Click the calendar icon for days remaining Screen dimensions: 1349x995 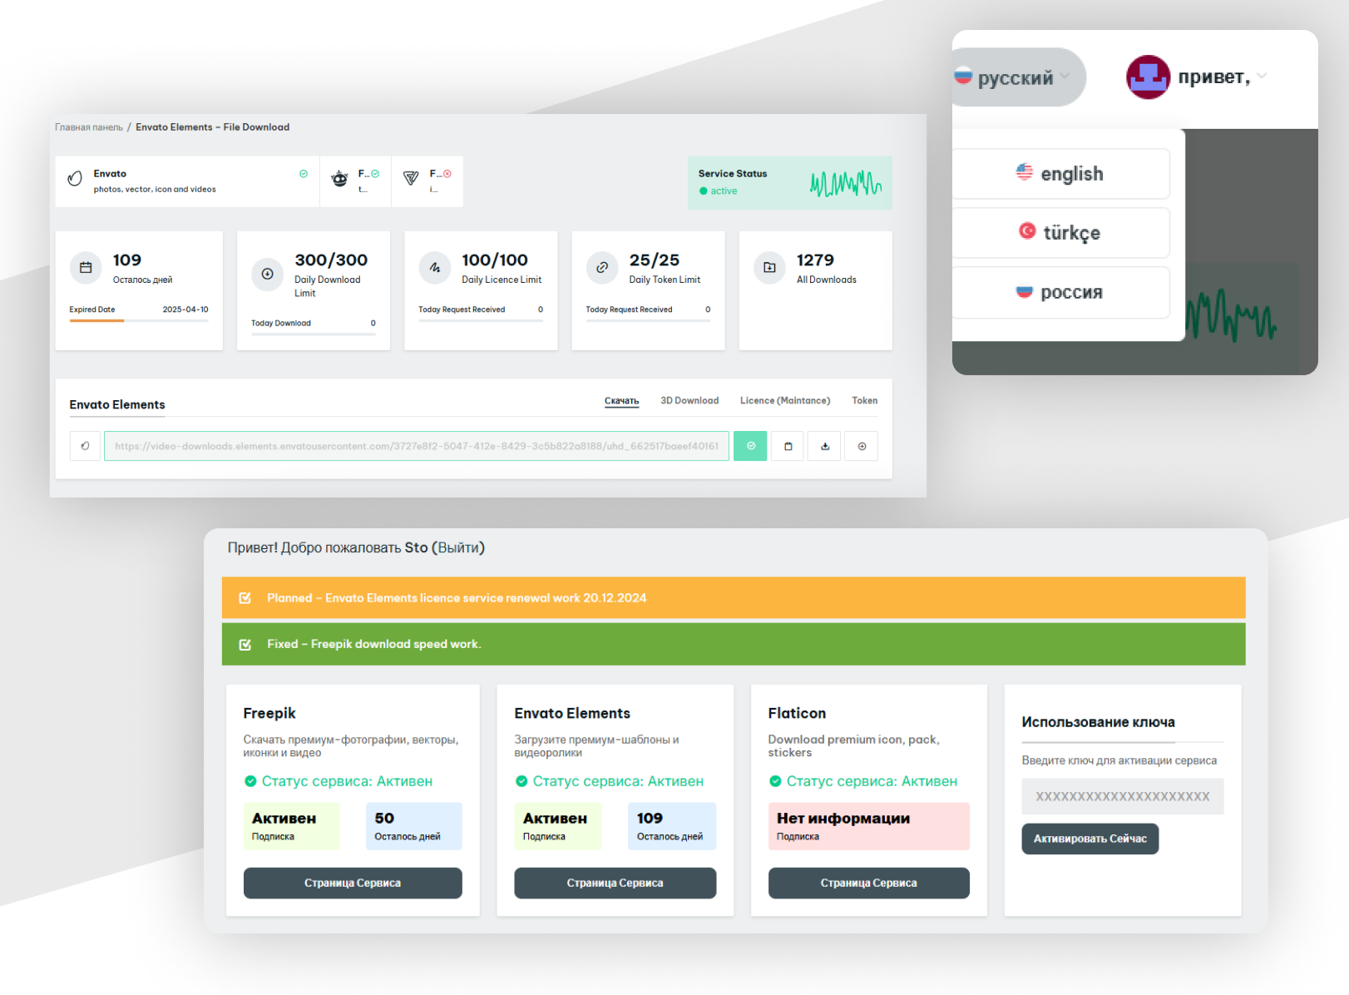coord(86,268)
